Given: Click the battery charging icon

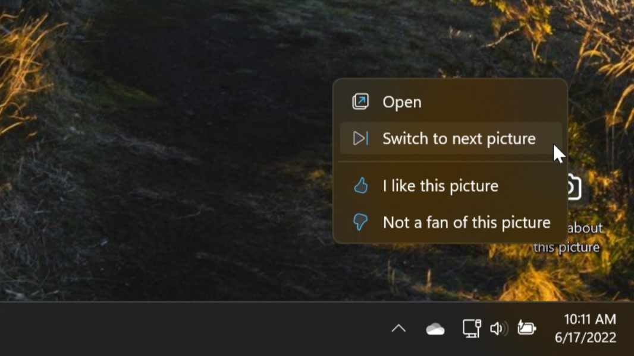Looking at the screenshot, I should pyautogui.click(x=526, y=328).
